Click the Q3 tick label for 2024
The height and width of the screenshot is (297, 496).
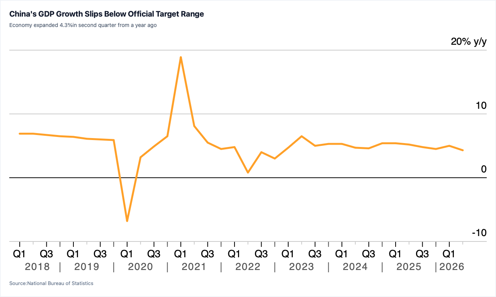(x=369, y=254)
